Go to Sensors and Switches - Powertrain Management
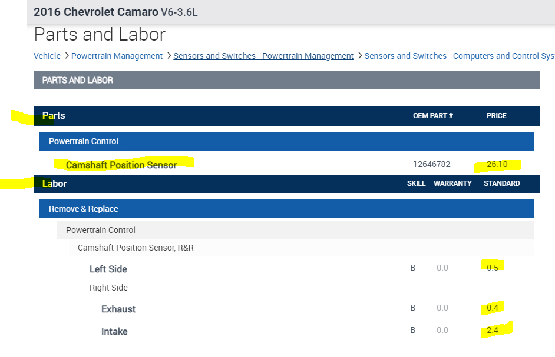The height and width of the screenshot is (357, 555). tap(263, 56)
